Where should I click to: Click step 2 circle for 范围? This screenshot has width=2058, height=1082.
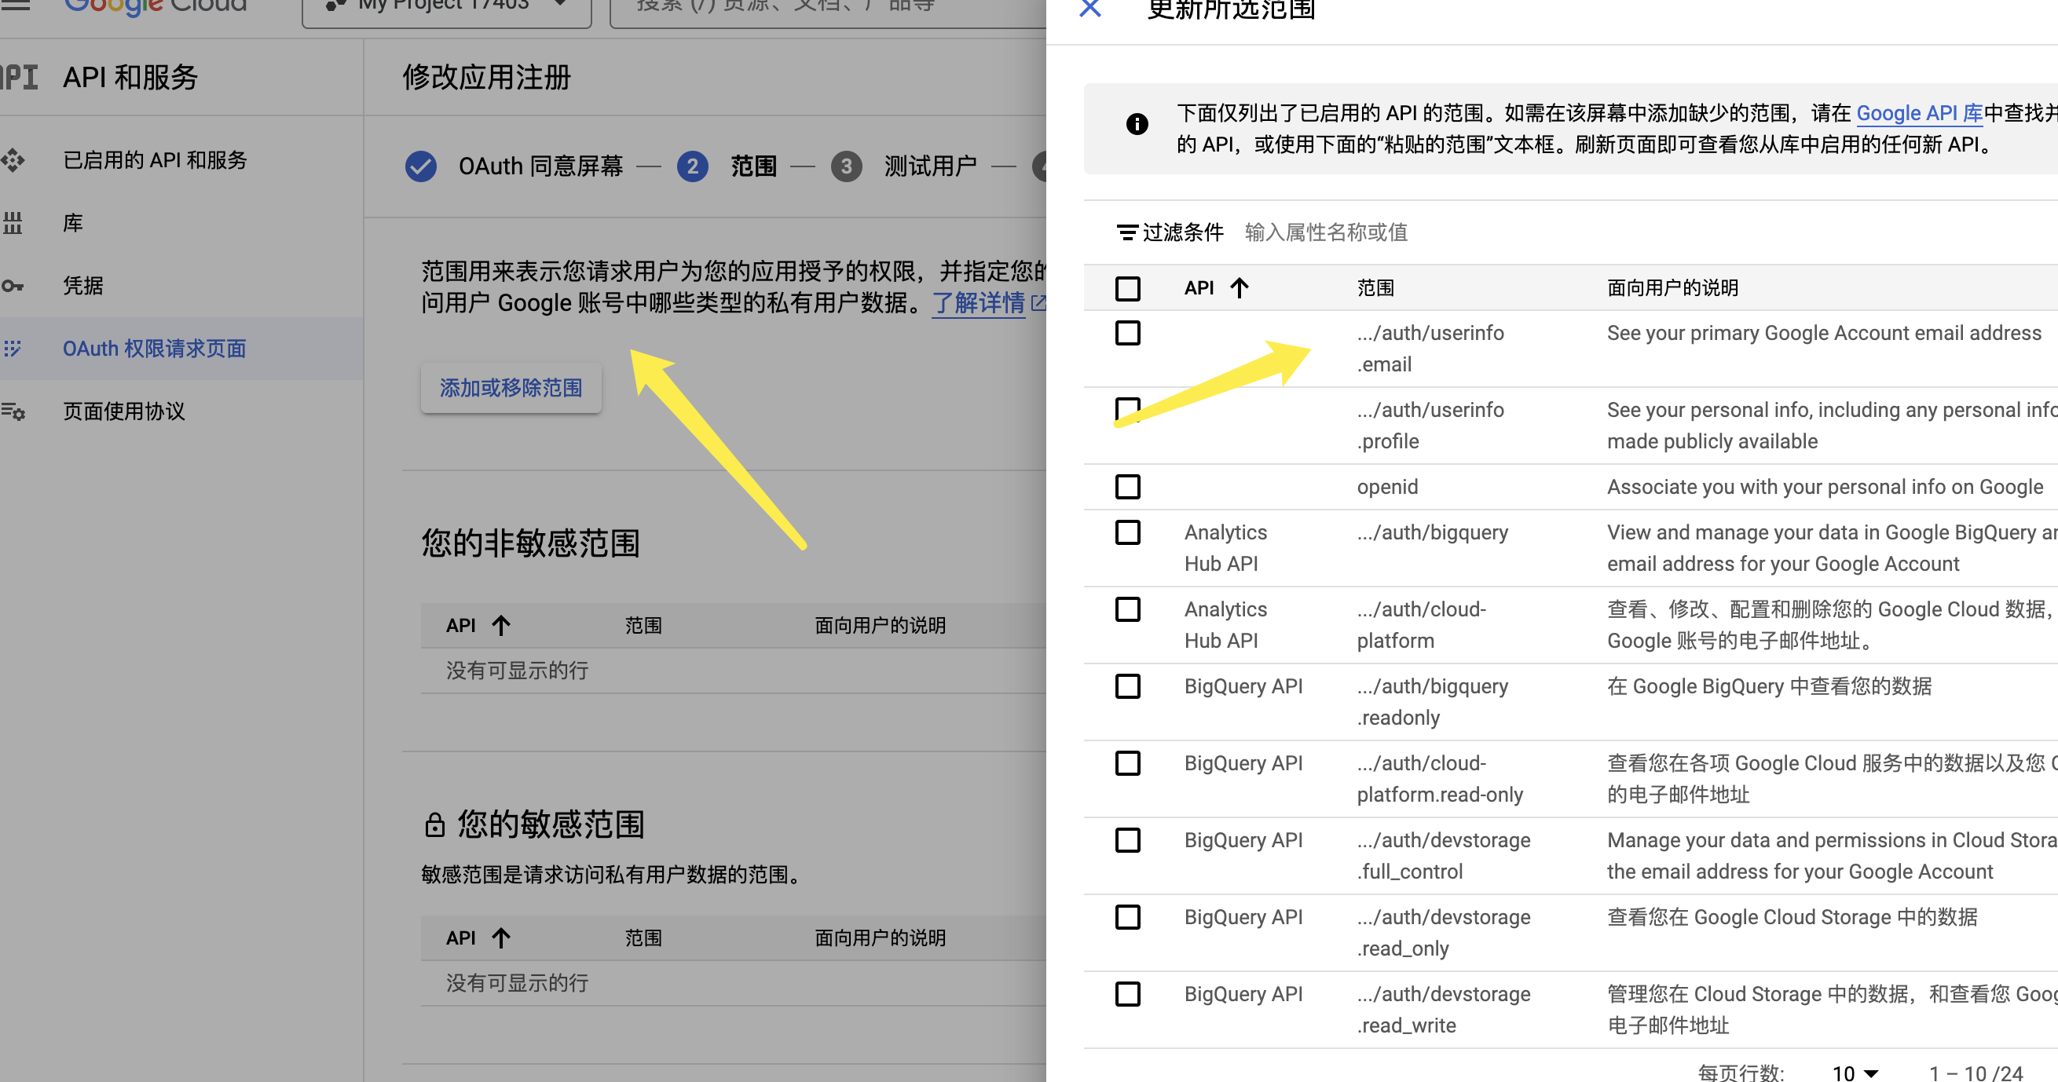(x=692, y=166)
